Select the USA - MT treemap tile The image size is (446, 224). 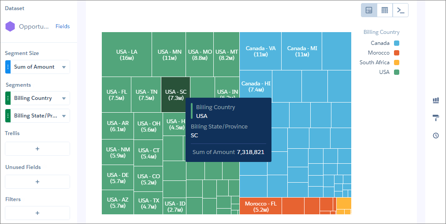(x=227, y=54)
